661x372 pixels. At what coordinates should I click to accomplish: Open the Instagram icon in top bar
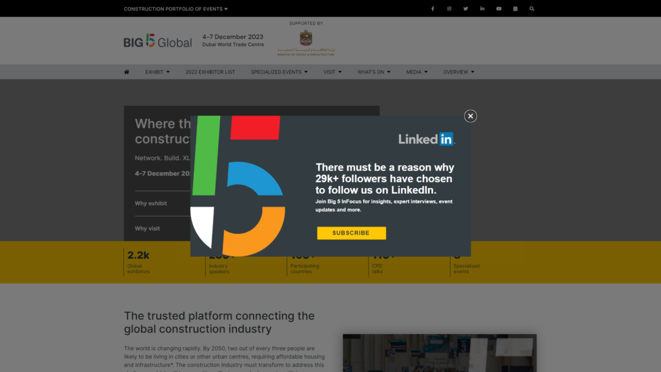(449, 8)
